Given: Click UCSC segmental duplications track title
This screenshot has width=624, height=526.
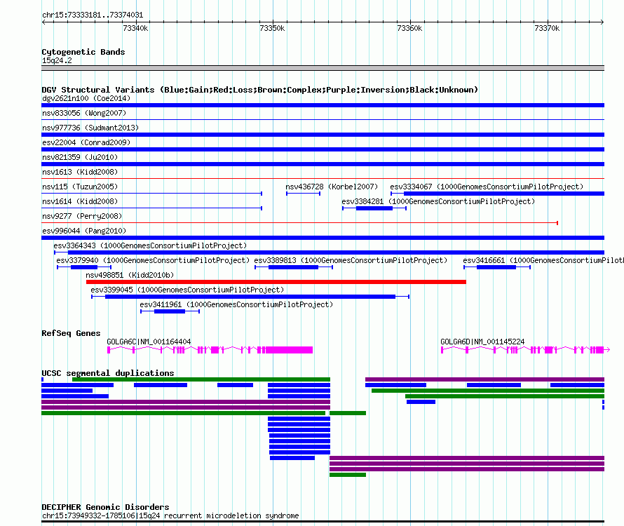Looking at the screenshot, I should [x=108, y=373].
